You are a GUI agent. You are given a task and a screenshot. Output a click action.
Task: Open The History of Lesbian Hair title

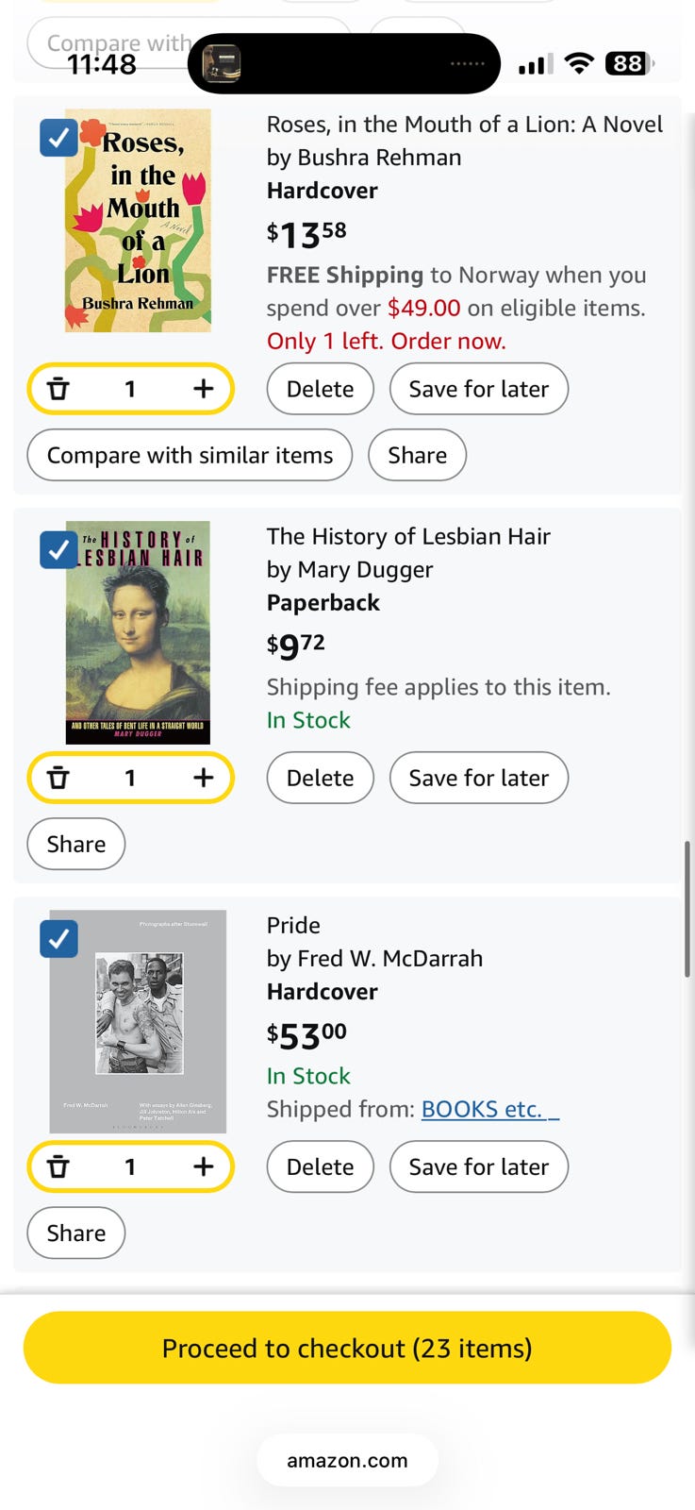(x=408, y=536)
